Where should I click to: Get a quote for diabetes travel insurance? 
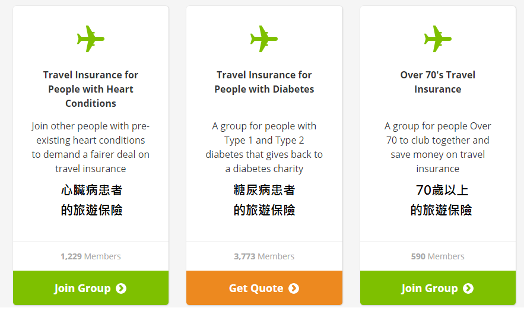click(264, 288)
